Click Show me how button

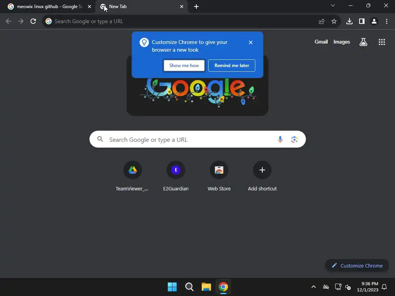click(x=184, y=66)
